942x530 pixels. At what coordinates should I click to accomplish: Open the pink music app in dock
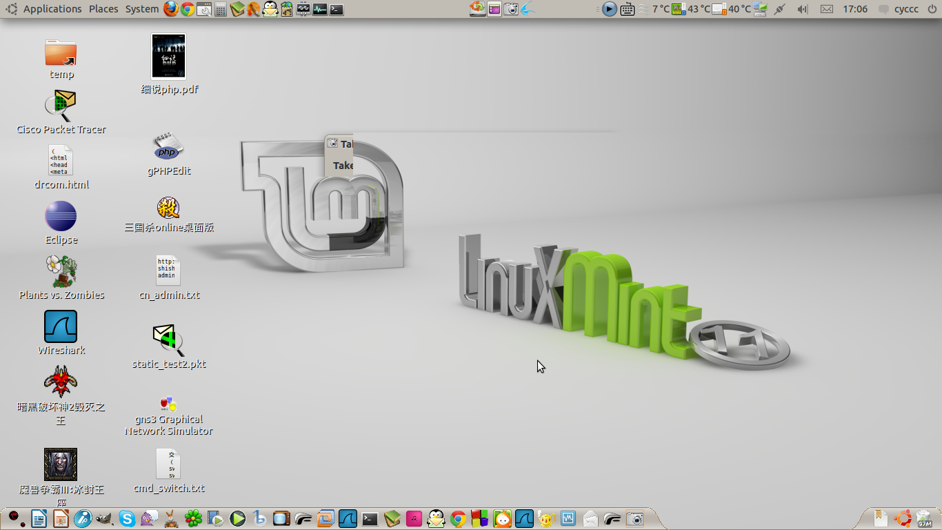pyautogui.click(x=414, y=518)
